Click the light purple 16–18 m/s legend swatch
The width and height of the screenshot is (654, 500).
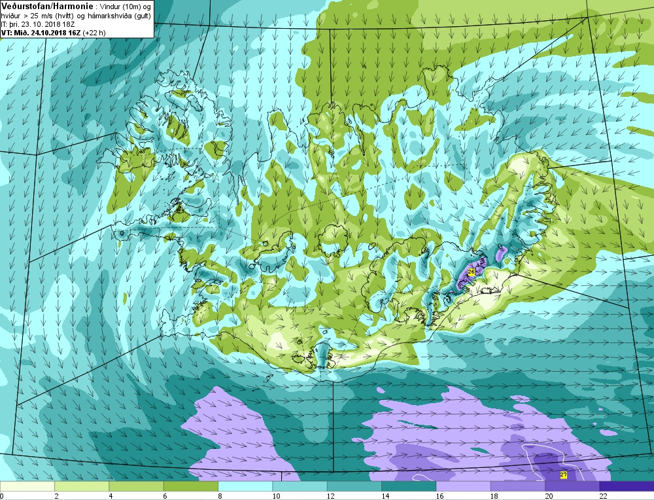[x=464, y=486]
